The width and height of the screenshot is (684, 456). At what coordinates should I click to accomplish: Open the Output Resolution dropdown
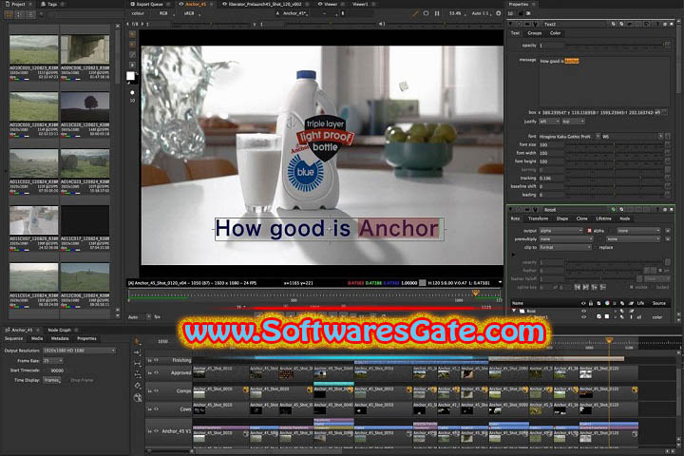click(80, 351)
